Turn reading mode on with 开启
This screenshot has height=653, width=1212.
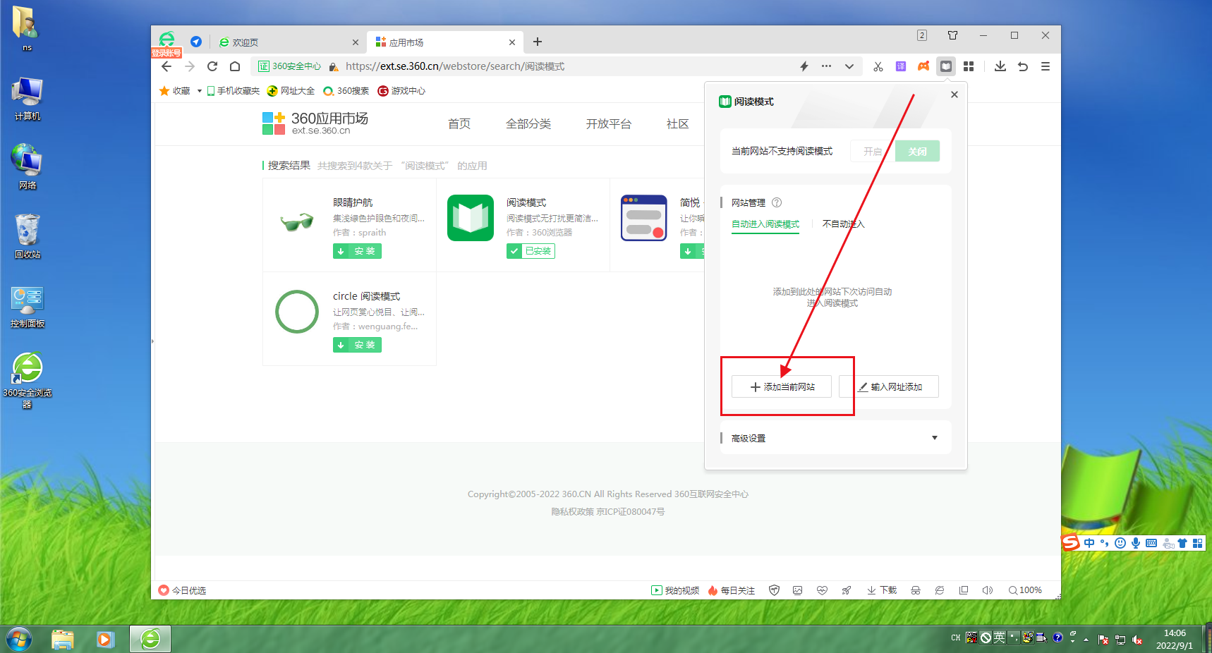click(x=873, y=152)
